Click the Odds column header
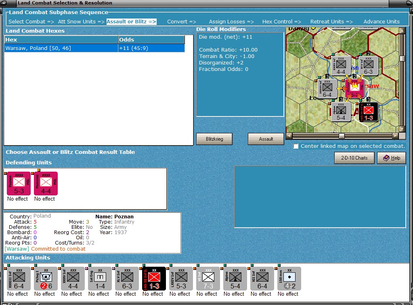This screenshot has width=413, height=305. click(x=151, y=40)
